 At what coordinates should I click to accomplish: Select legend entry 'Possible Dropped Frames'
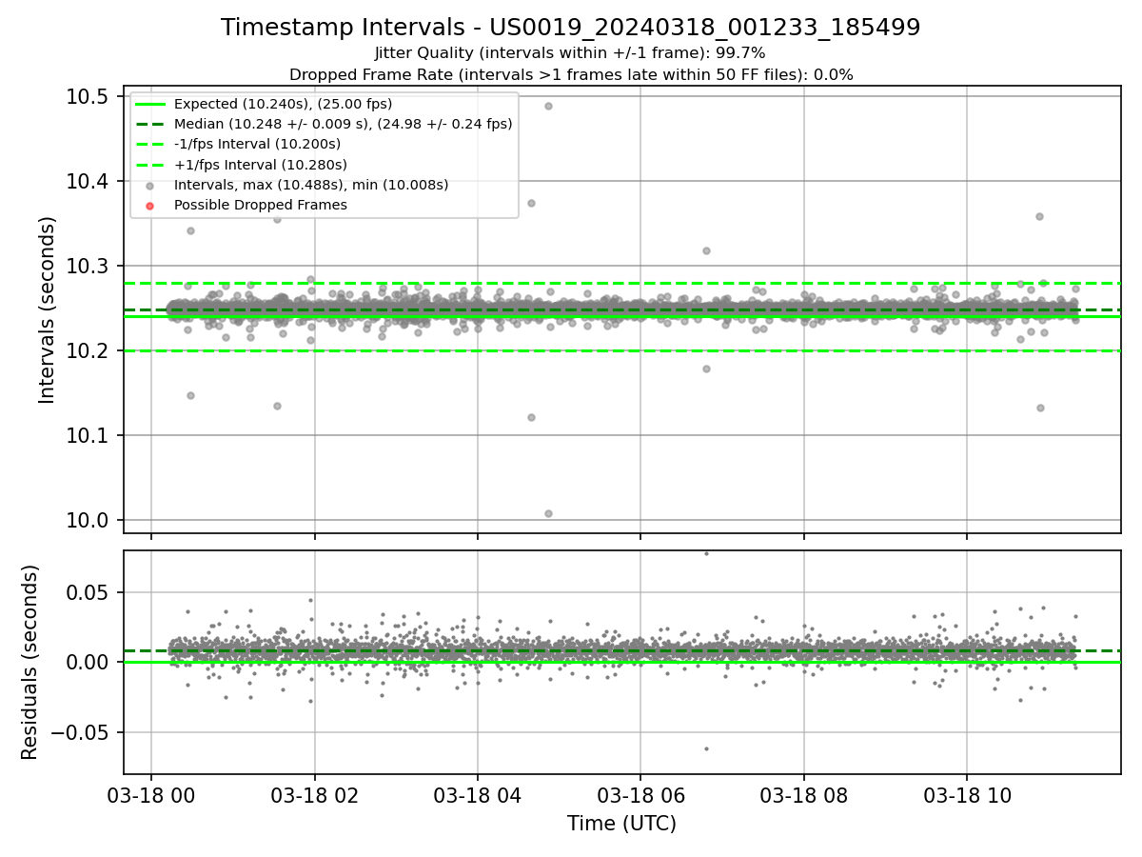[261, 205]
